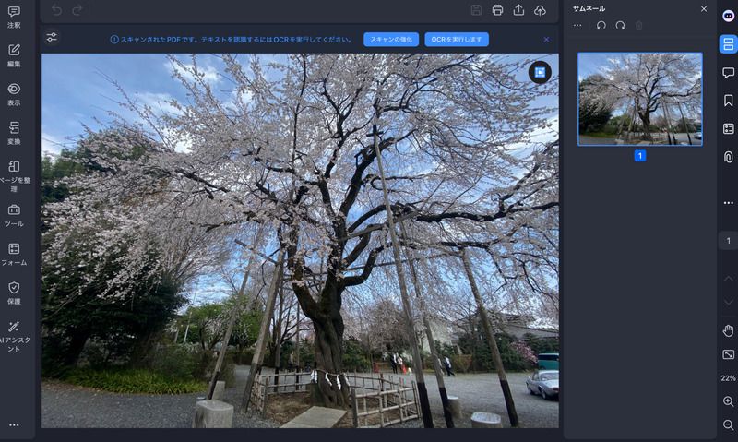Open the 編集 edit tool
738x442 pixels.
[x=14, y=56]
